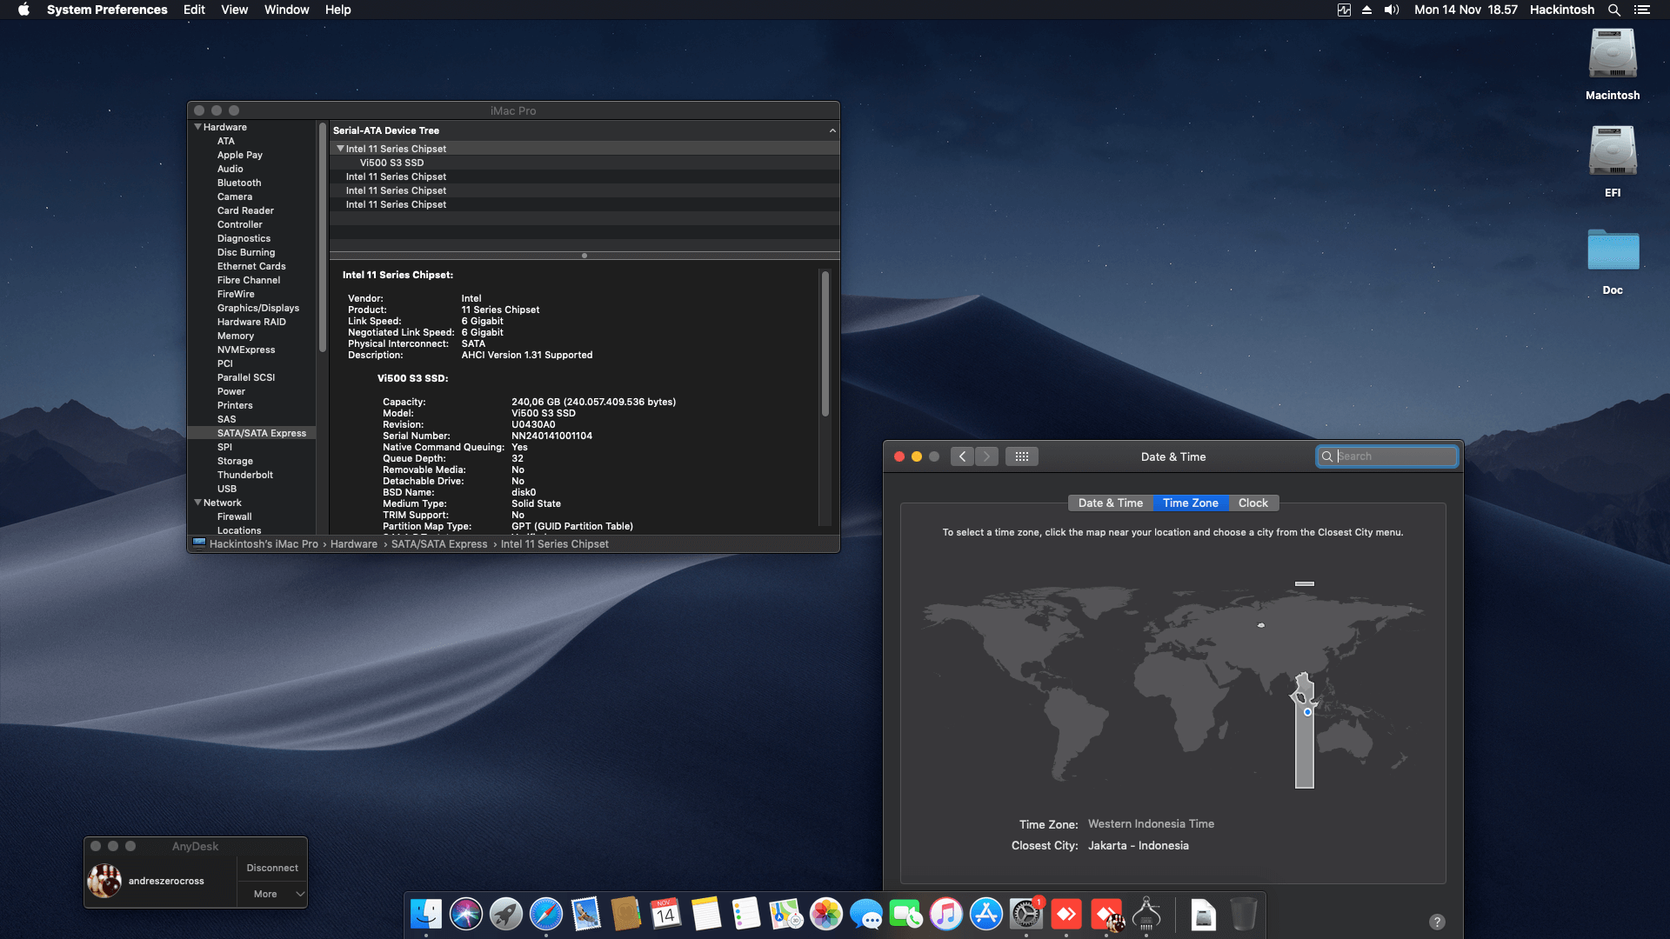Open Finder from the dock
The width and height of the screenshot is (1670, 939).
pos(426,914)
